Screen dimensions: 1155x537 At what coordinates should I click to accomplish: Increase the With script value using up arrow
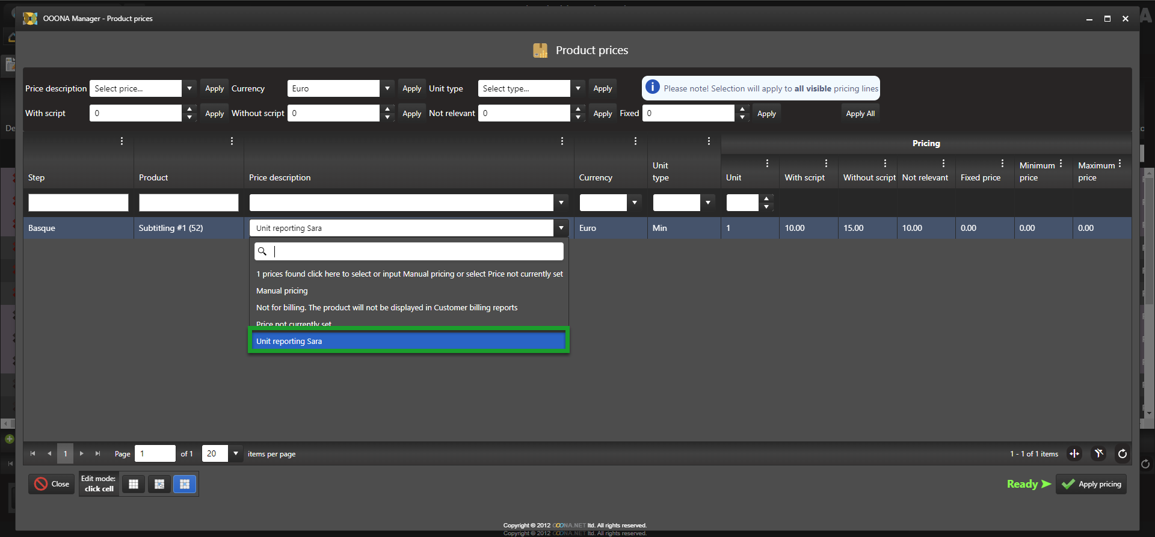[189, 109]
